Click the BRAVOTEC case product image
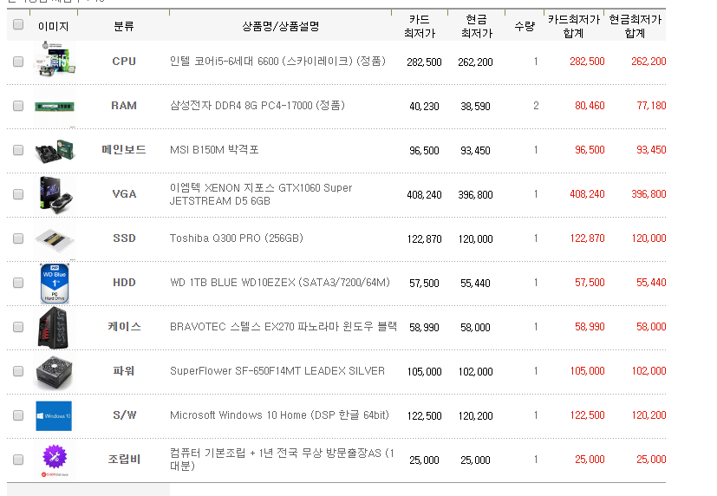The height and width of the screenshot is (496, 717). (53, 327)
